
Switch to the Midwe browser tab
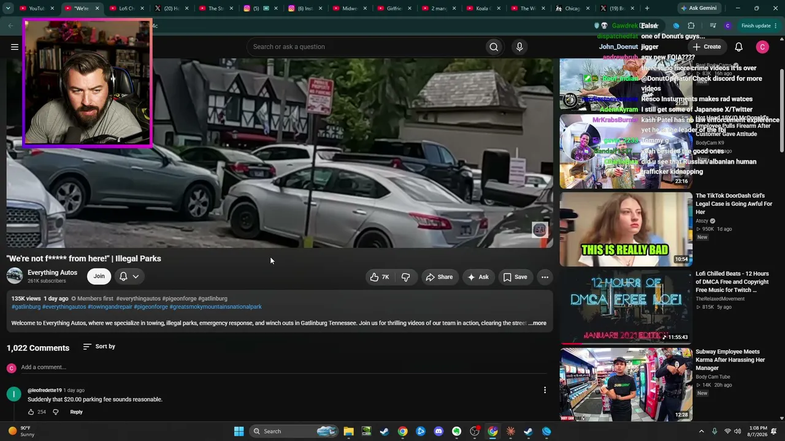tap(350, 9)
